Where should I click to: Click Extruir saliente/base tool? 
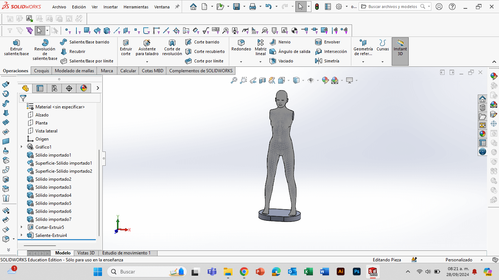pyautogui.click(x=16, y=48)
